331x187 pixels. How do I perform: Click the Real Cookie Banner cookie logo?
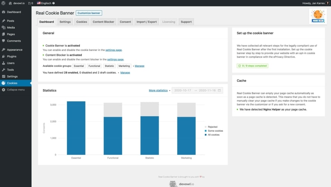point(318,16)
